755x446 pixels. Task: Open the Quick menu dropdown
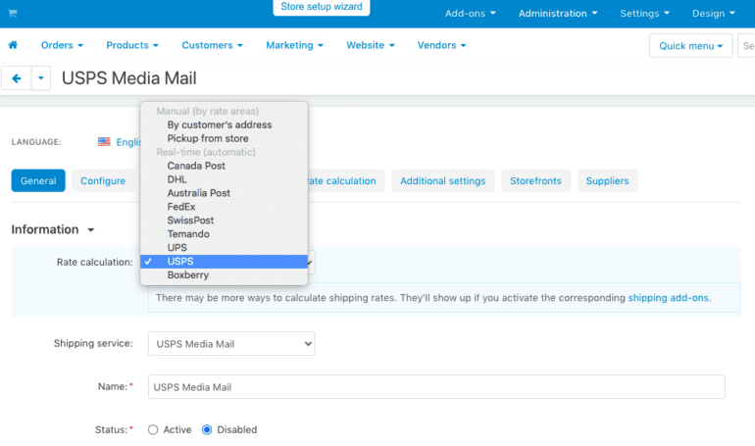point(690,46)
